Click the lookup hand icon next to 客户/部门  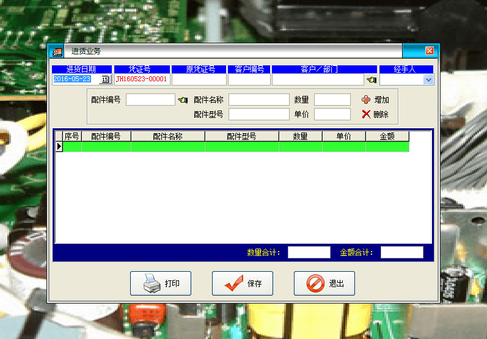point(371,79)
